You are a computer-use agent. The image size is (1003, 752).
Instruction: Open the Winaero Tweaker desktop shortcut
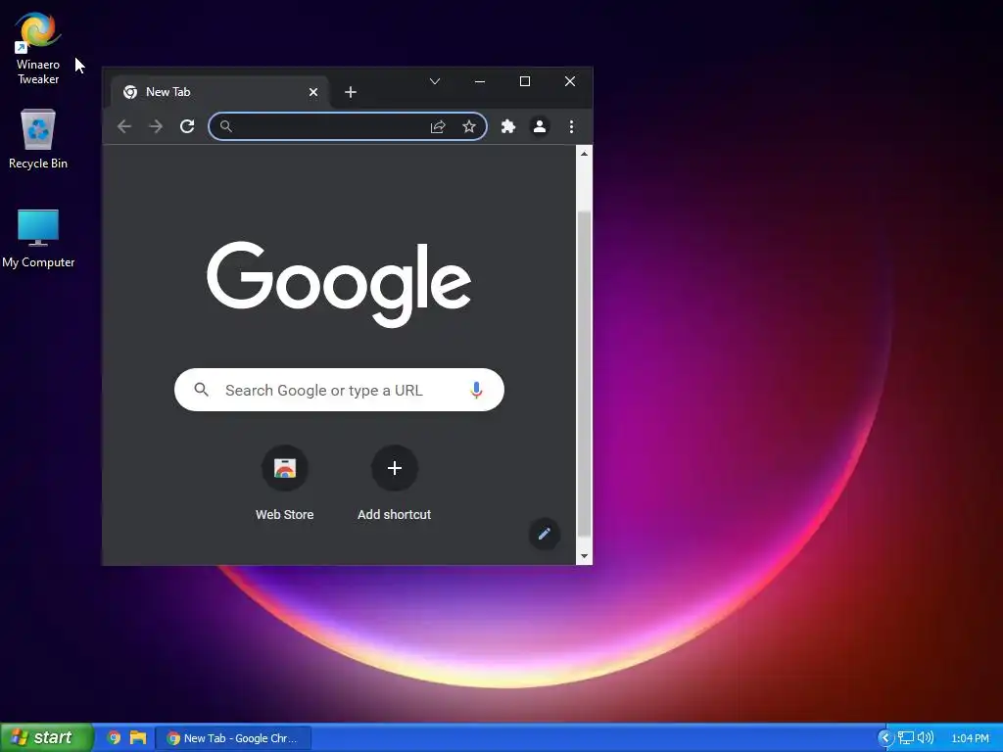[x=38, y=48]
